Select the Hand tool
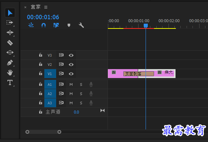 (x=10, y=72)
